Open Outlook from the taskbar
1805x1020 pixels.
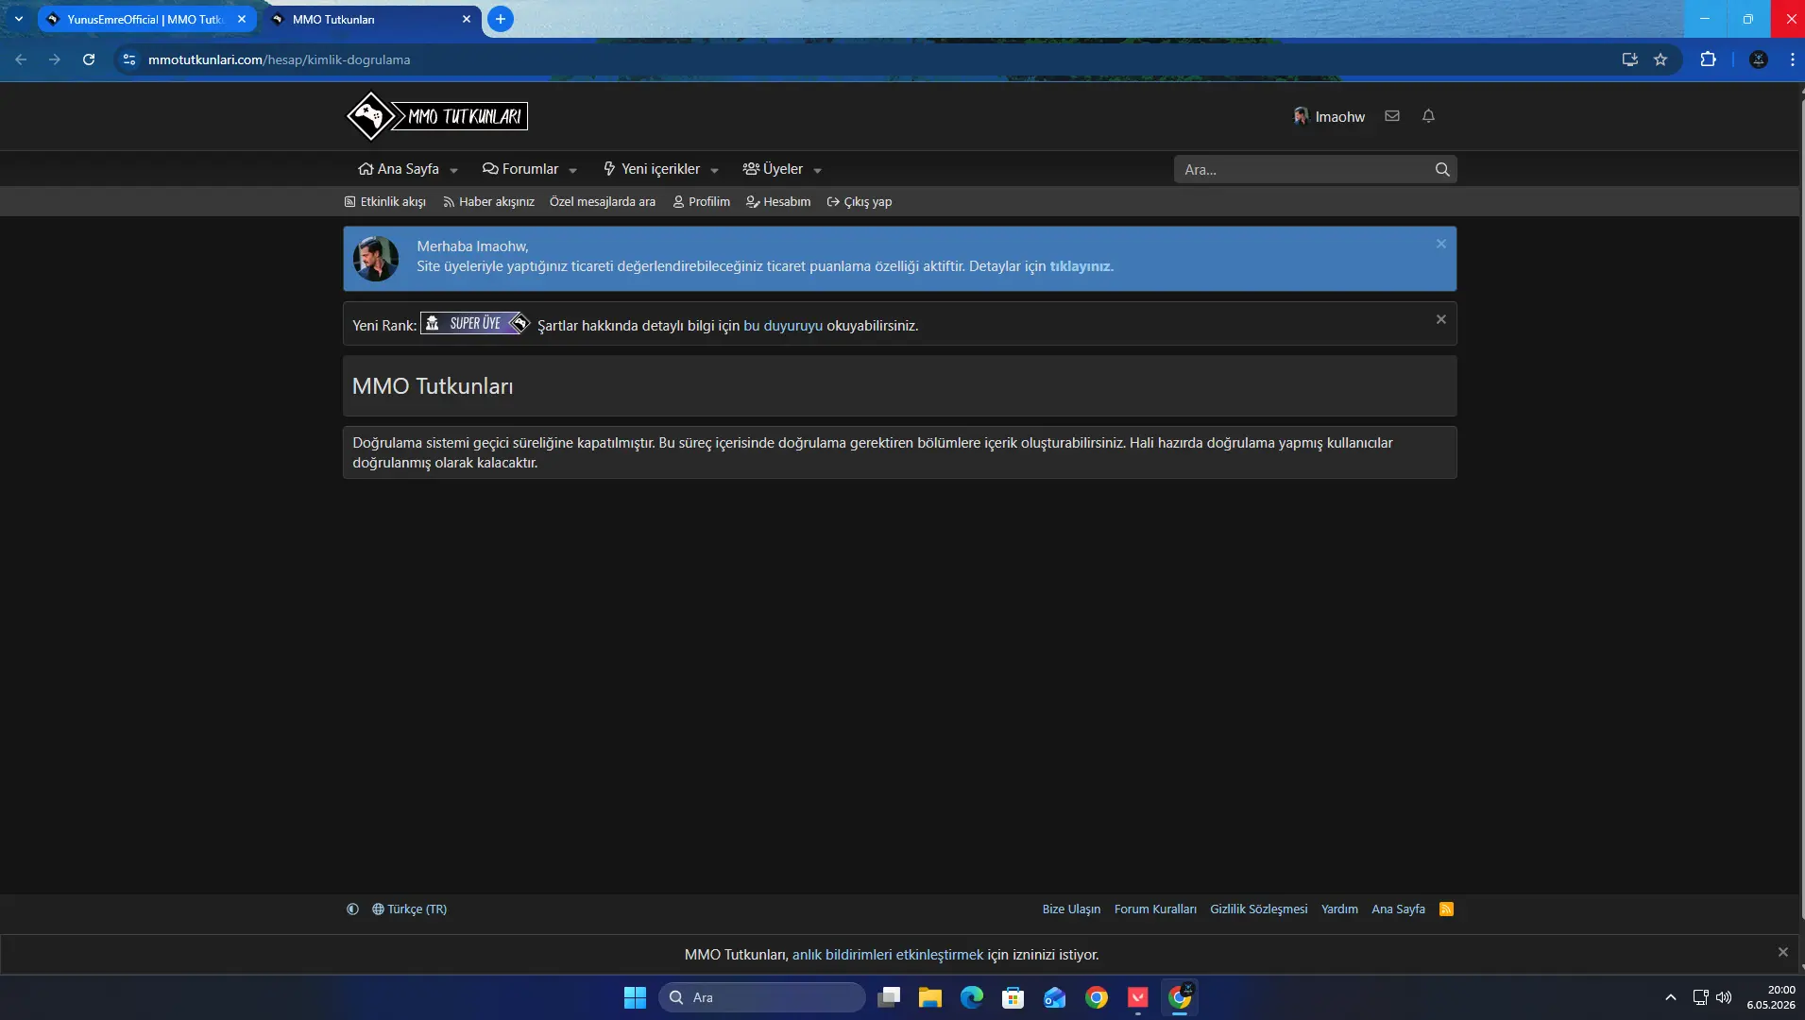[1054, 997]
